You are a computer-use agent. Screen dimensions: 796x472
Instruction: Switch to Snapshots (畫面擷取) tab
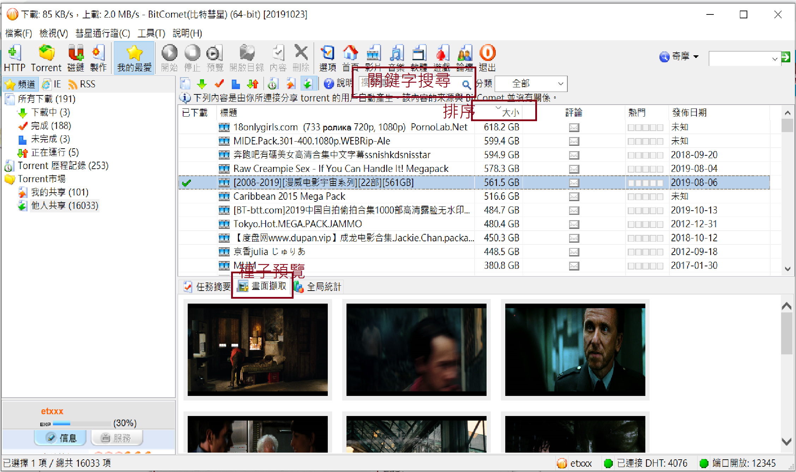coord(263,286)
